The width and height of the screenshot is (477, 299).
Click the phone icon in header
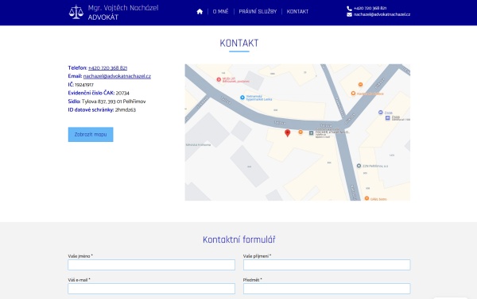tap(349, 8)
